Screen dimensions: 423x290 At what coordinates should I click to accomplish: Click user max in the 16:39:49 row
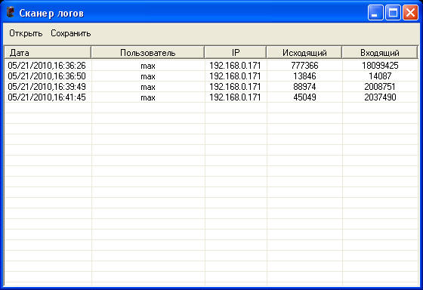(148, 87)
